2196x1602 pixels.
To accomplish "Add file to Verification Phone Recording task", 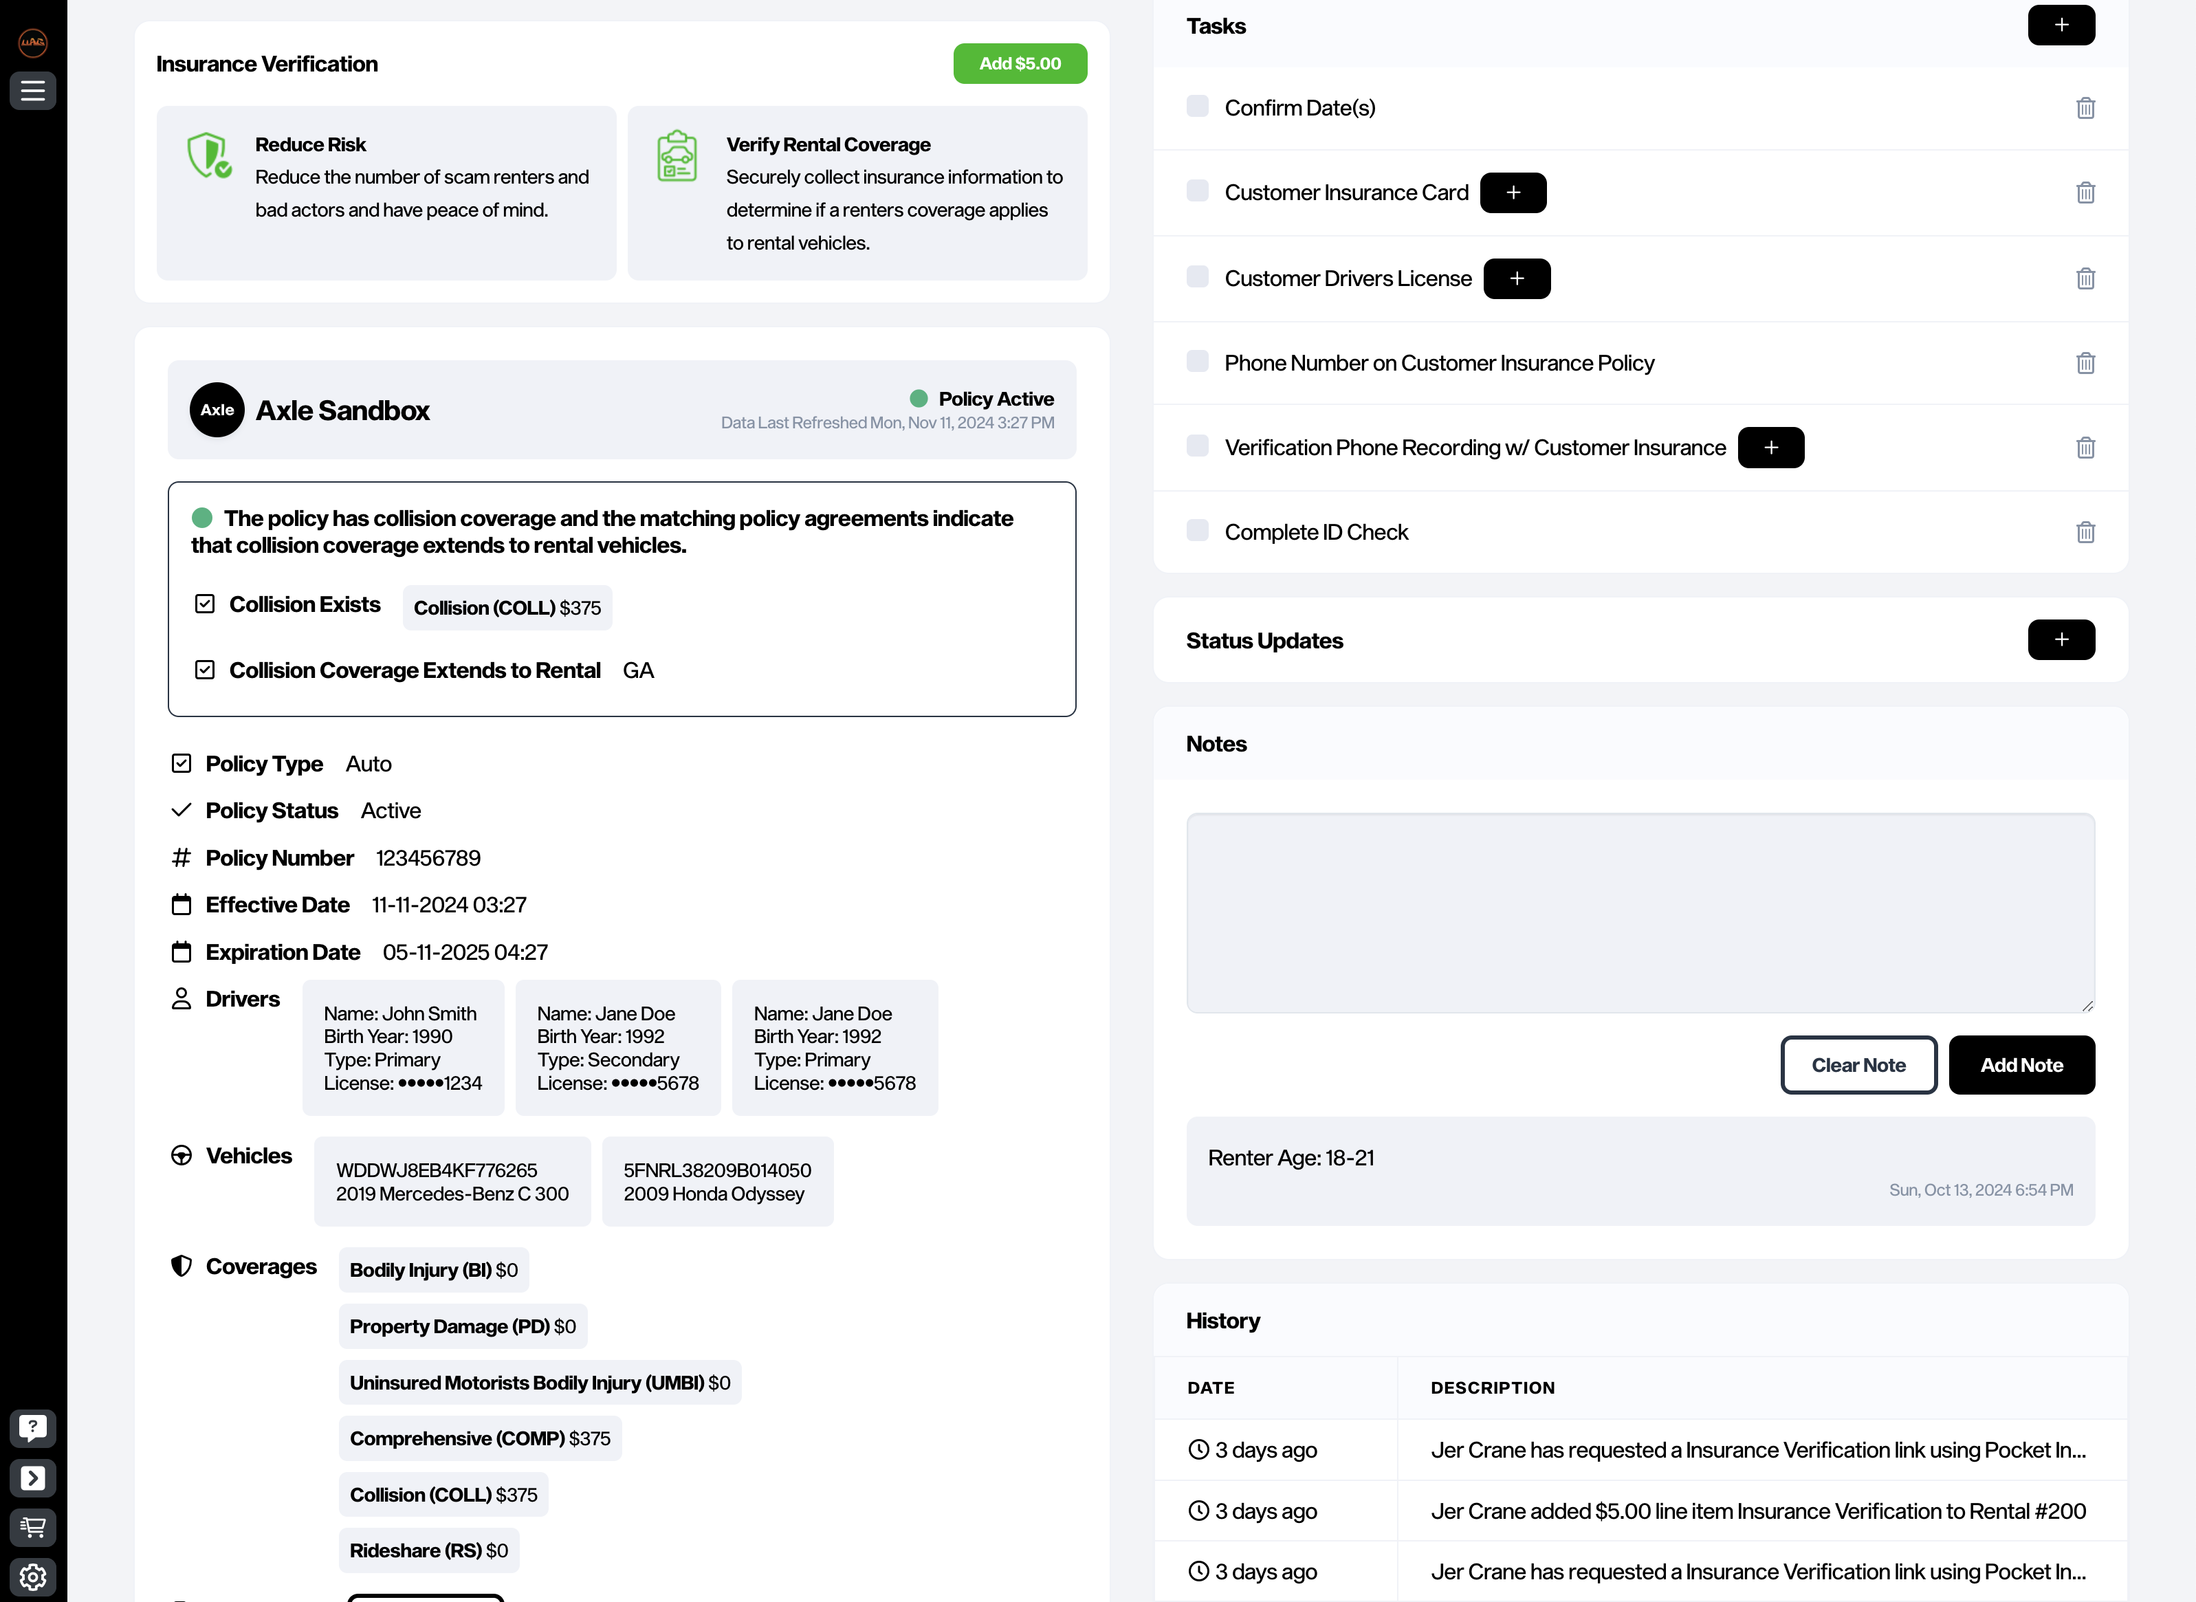I will click(x=1770, y=447).
